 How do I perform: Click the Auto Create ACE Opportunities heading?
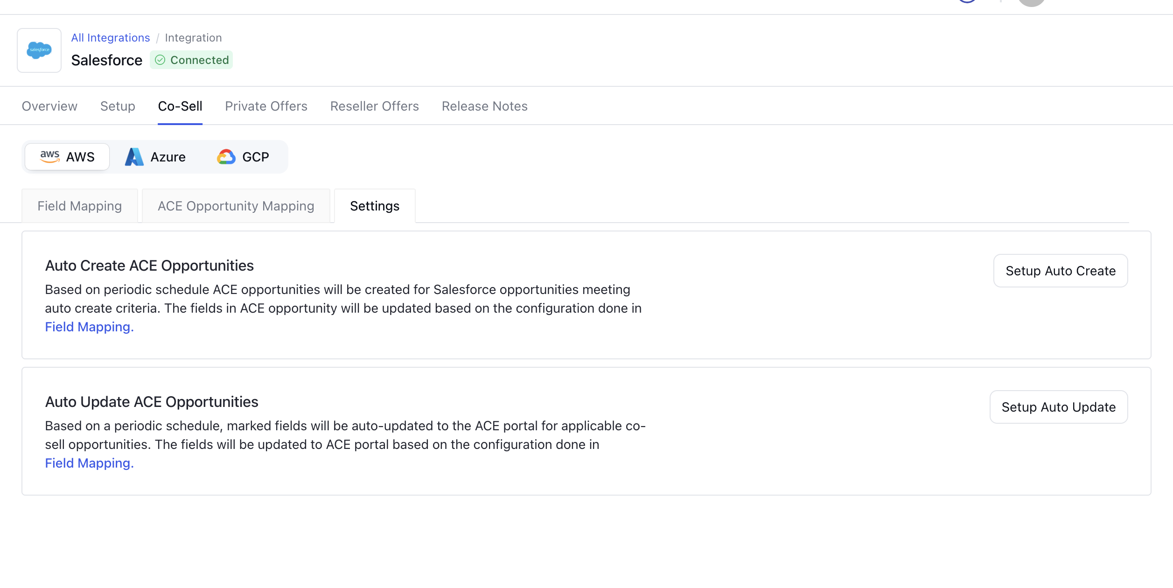(x=149, y=266)
